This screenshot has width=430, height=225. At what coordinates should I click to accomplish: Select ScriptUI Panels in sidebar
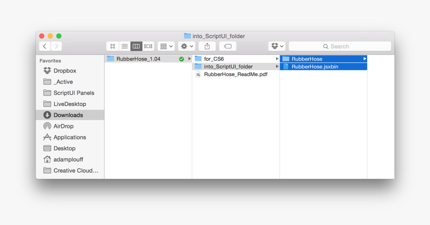coord(70,93)
